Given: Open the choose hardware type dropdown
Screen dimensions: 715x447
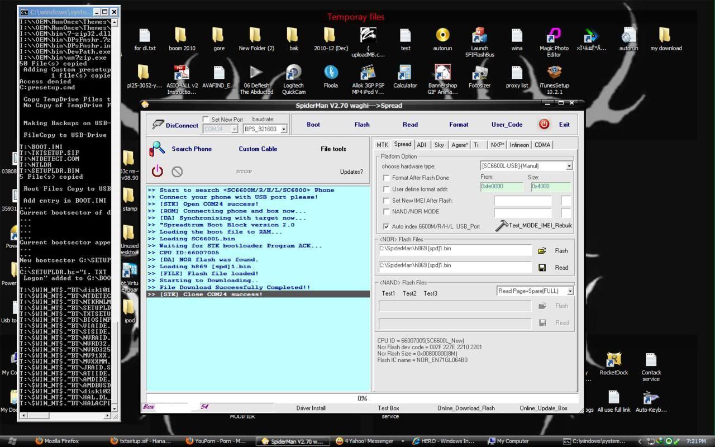Looking at the screenshot, I should (569, 166).
